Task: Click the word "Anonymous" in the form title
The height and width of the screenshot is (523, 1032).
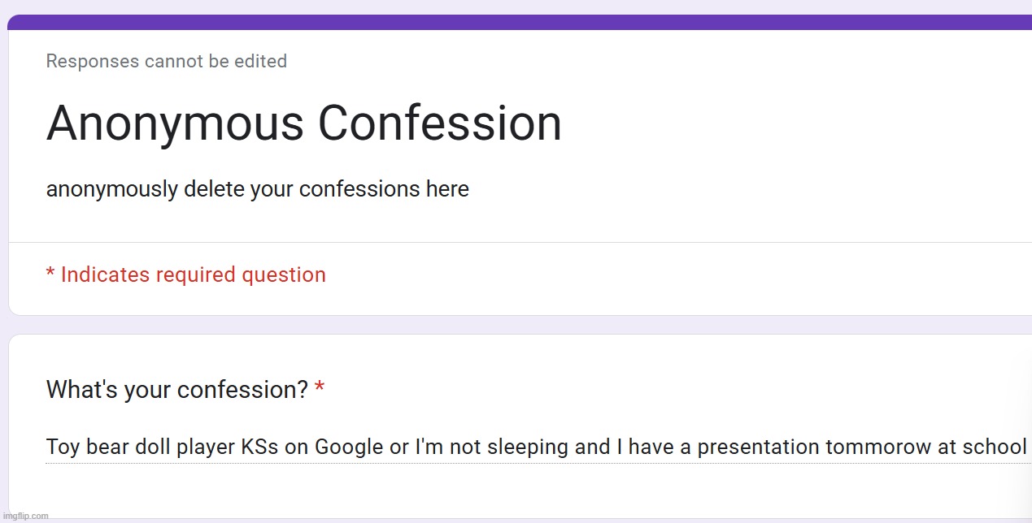Action: (x=175, y=124)
